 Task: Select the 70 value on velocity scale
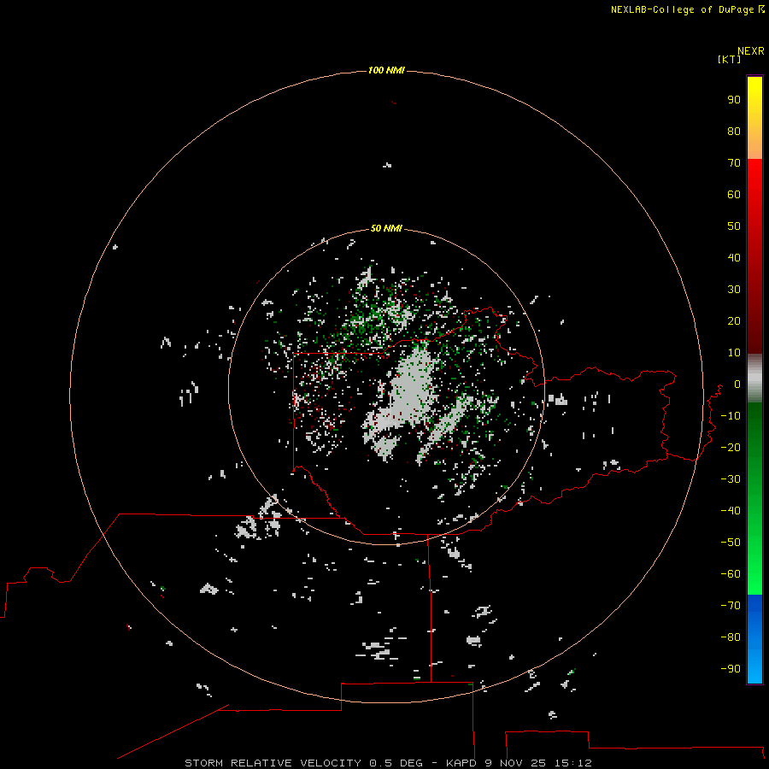pyautogui.click(x=734, y=163)
